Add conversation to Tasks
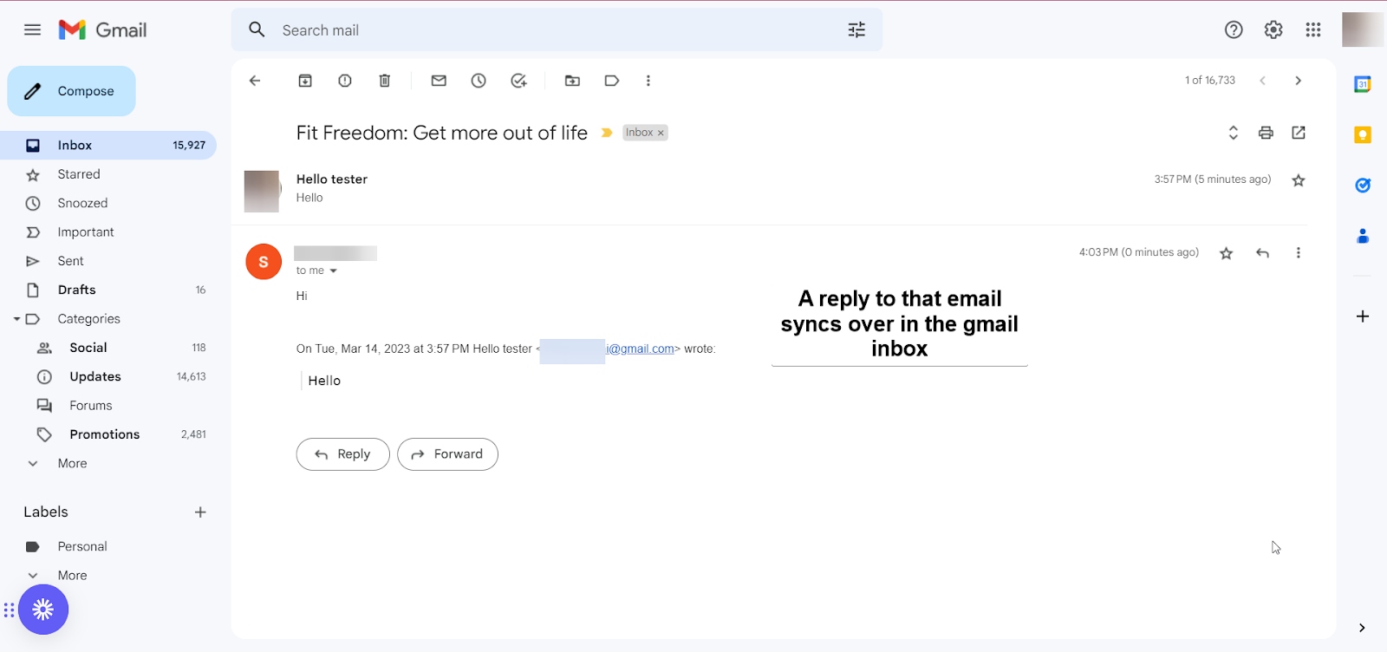This screenshot has height=652, width=1387. point(518,81)
